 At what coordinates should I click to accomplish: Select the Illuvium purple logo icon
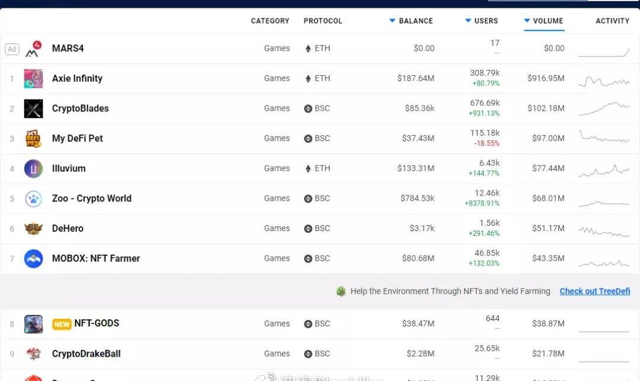(x=33, y=169)
